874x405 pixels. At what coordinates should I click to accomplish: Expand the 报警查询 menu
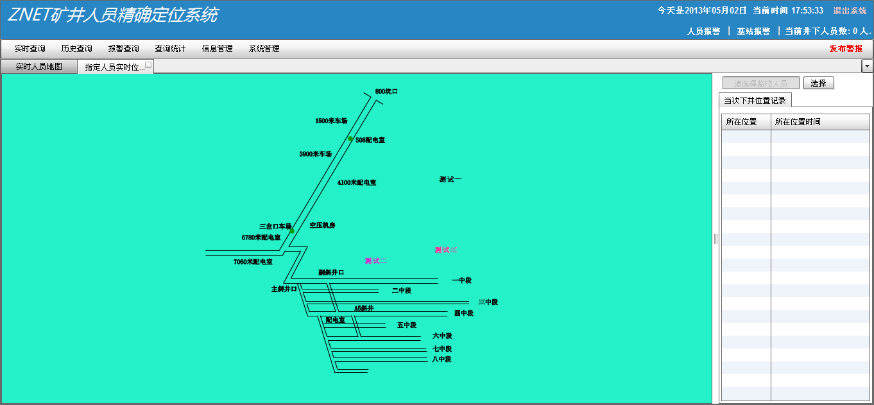click(x=124, y=49)
